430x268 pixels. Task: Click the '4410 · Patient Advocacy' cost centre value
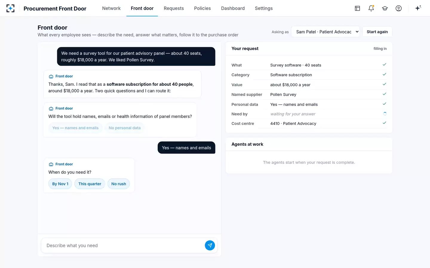293,124
